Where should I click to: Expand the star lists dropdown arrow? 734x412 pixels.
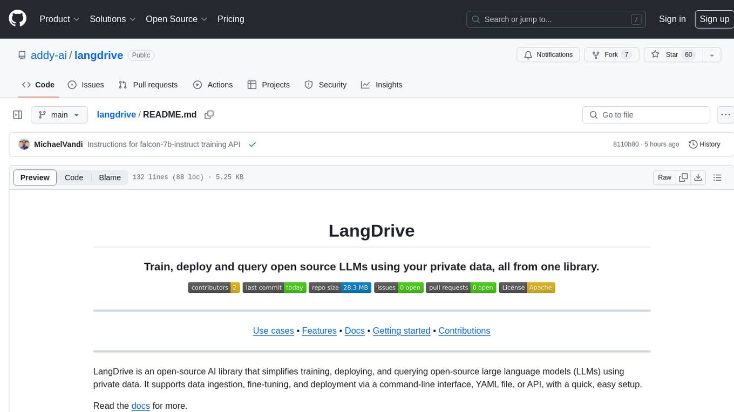(712, 55)
